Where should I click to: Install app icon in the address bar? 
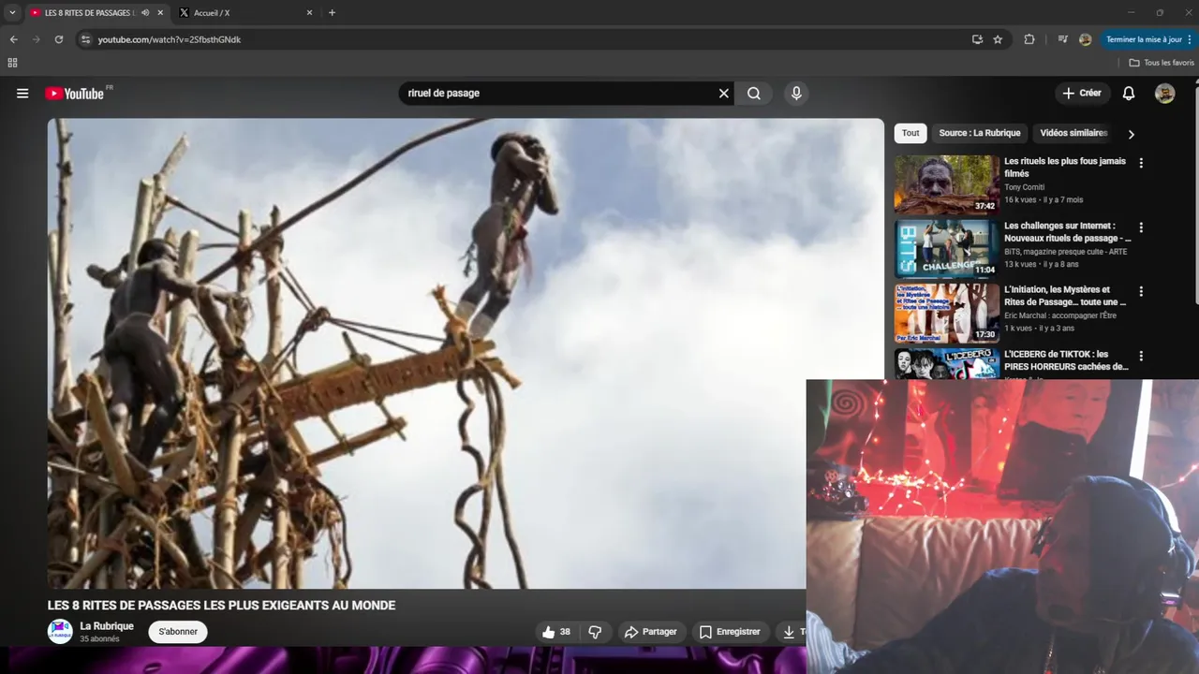(977, 39)
